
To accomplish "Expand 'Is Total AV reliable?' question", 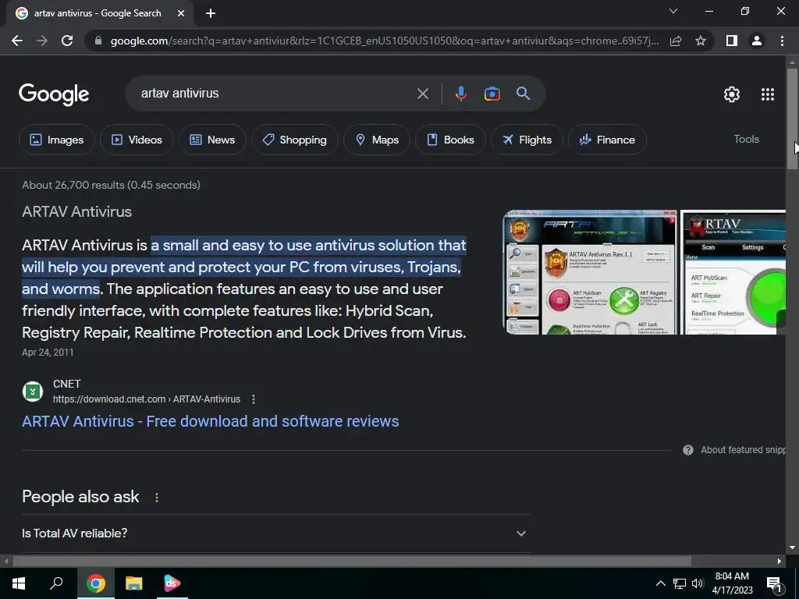I will (x=275, y=533).
